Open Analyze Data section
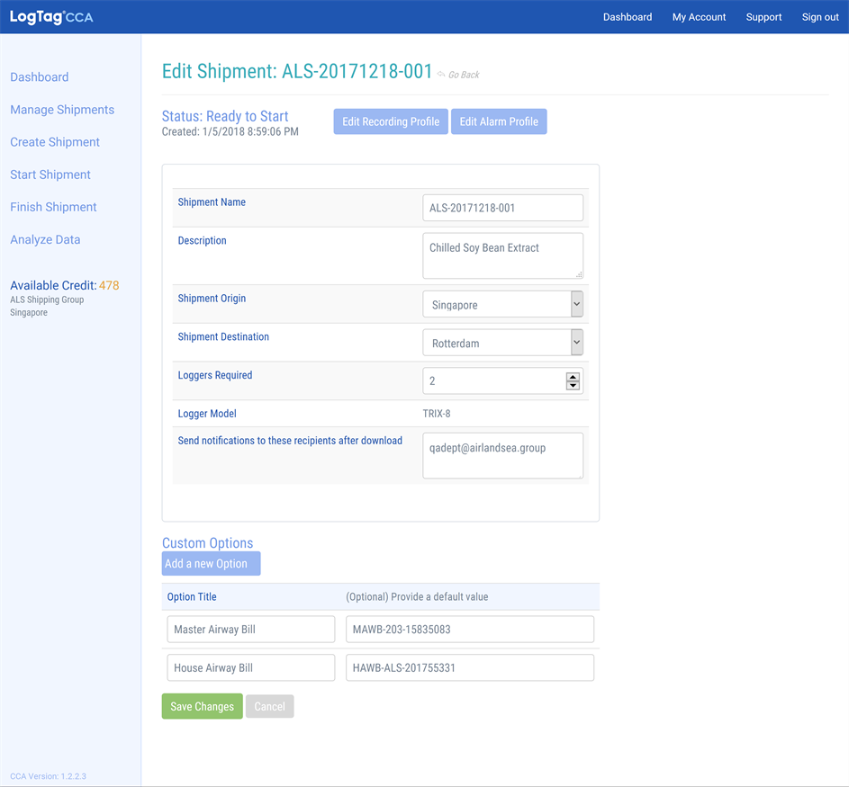849x787 pixels. point(45,239)
